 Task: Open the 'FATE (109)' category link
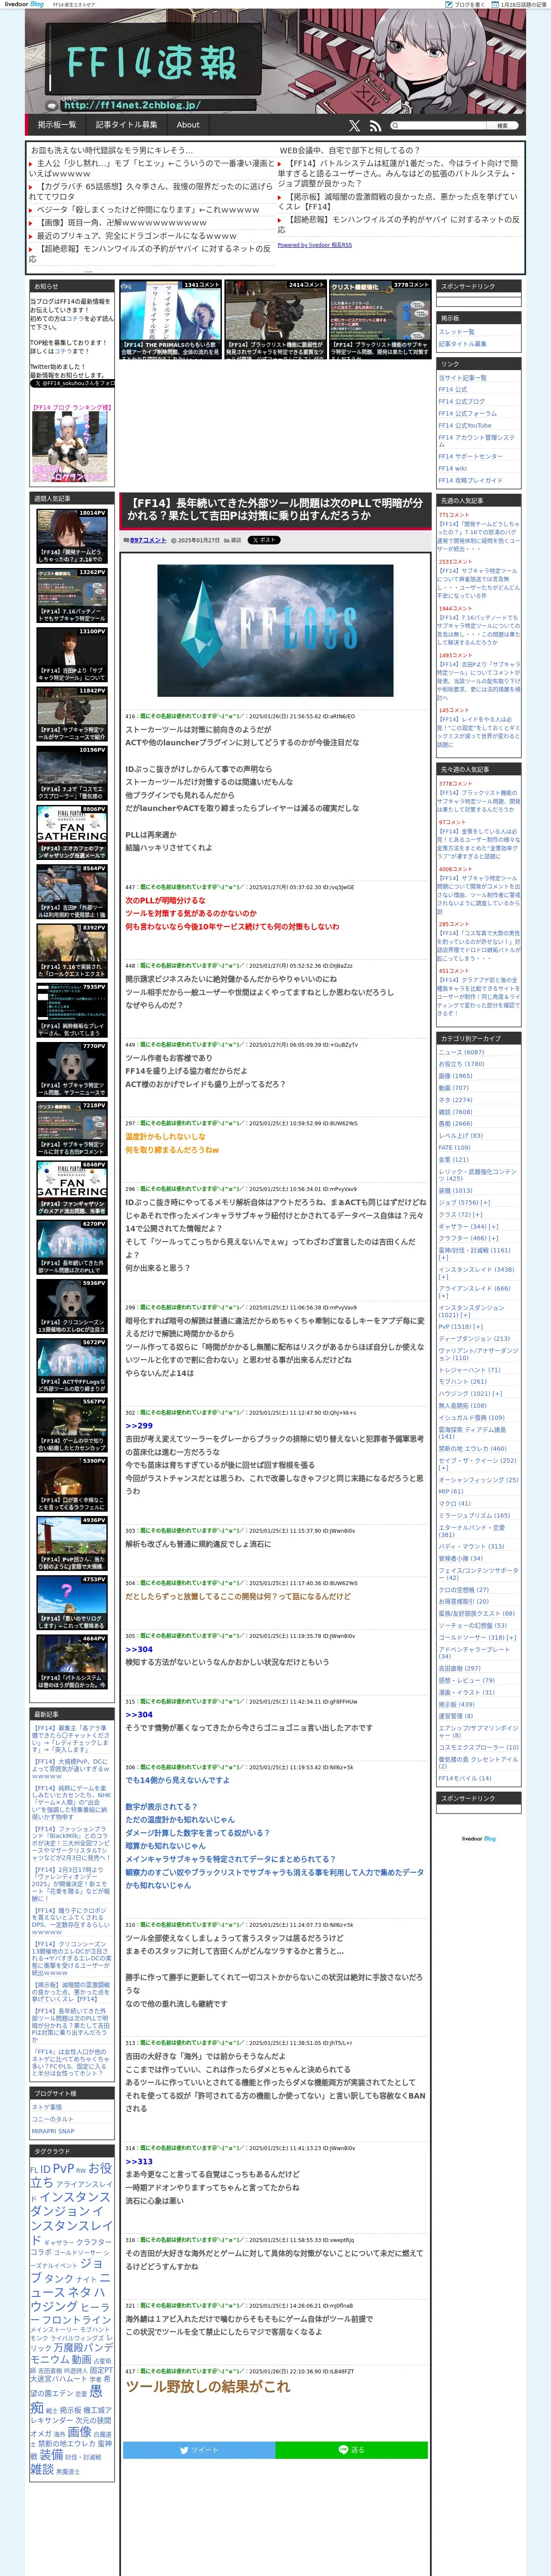coord(454,1147)
